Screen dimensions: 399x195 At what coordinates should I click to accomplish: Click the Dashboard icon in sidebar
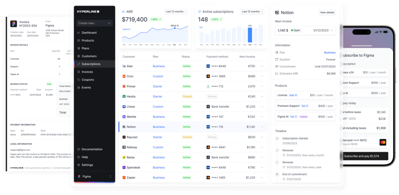click(79, 33)
